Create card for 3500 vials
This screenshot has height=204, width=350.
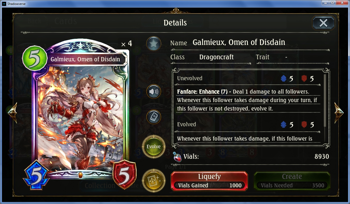coord(292,181)
